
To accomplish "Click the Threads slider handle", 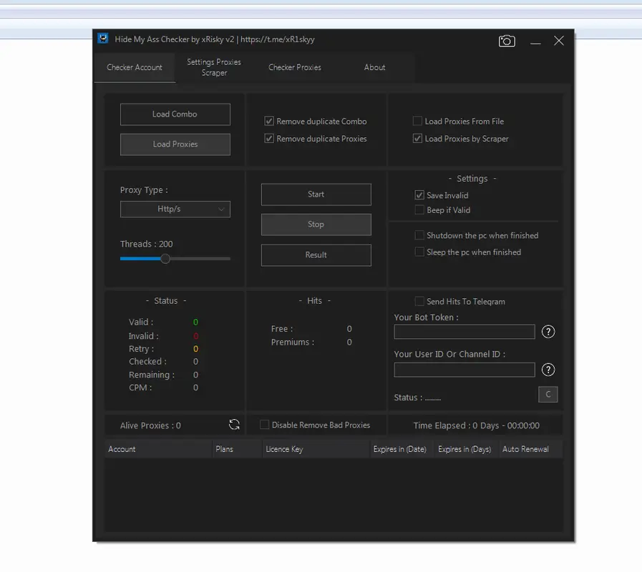I will [165, 259].
